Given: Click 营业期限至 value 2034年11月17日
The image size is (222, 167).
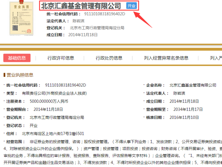Looking at the screenshot, I should (188, 109).
